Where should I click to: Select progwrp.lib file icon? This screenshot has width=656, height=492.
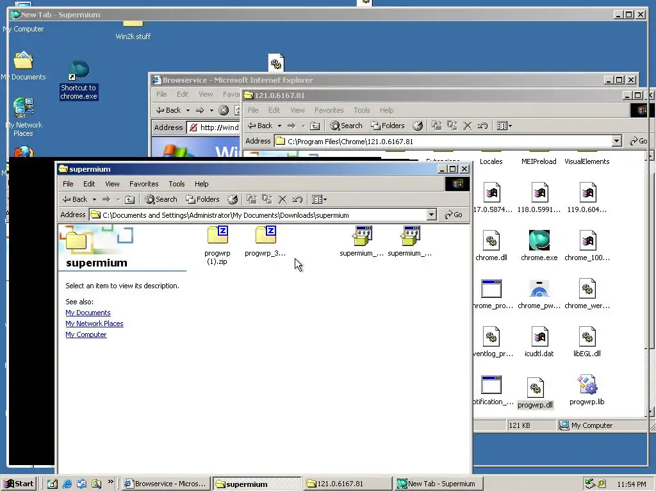pos(587,390)
